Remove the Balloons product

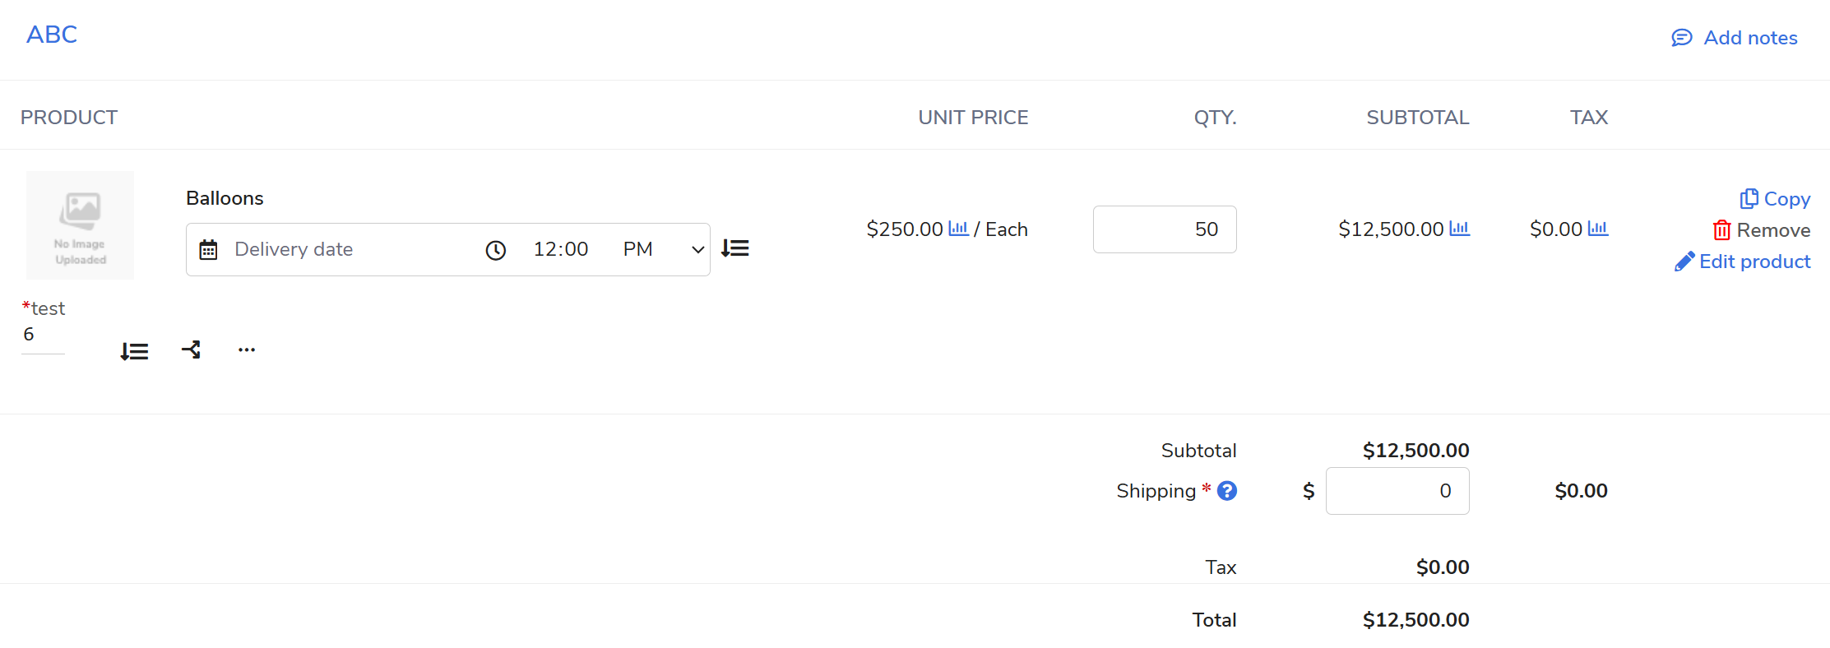pyautogui.click(x=1762, y=230)
